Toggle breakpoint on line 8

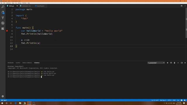(7, 31)
